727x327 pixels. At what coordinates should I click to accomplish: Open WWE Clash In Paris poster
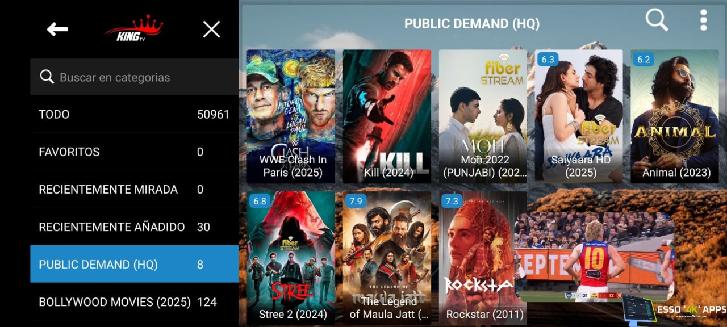point(291,116)
